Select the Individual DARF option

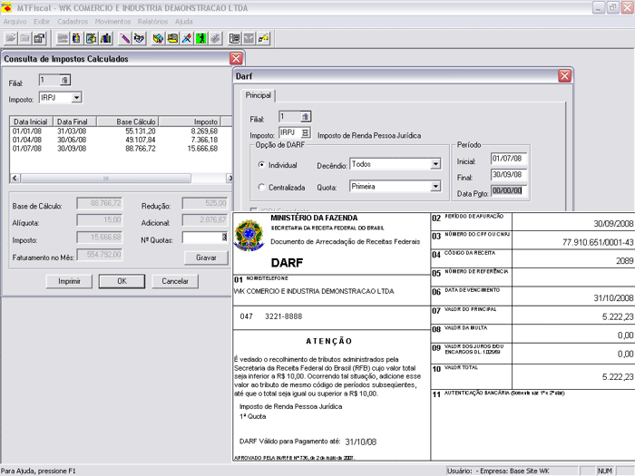(x=262, y=165)
